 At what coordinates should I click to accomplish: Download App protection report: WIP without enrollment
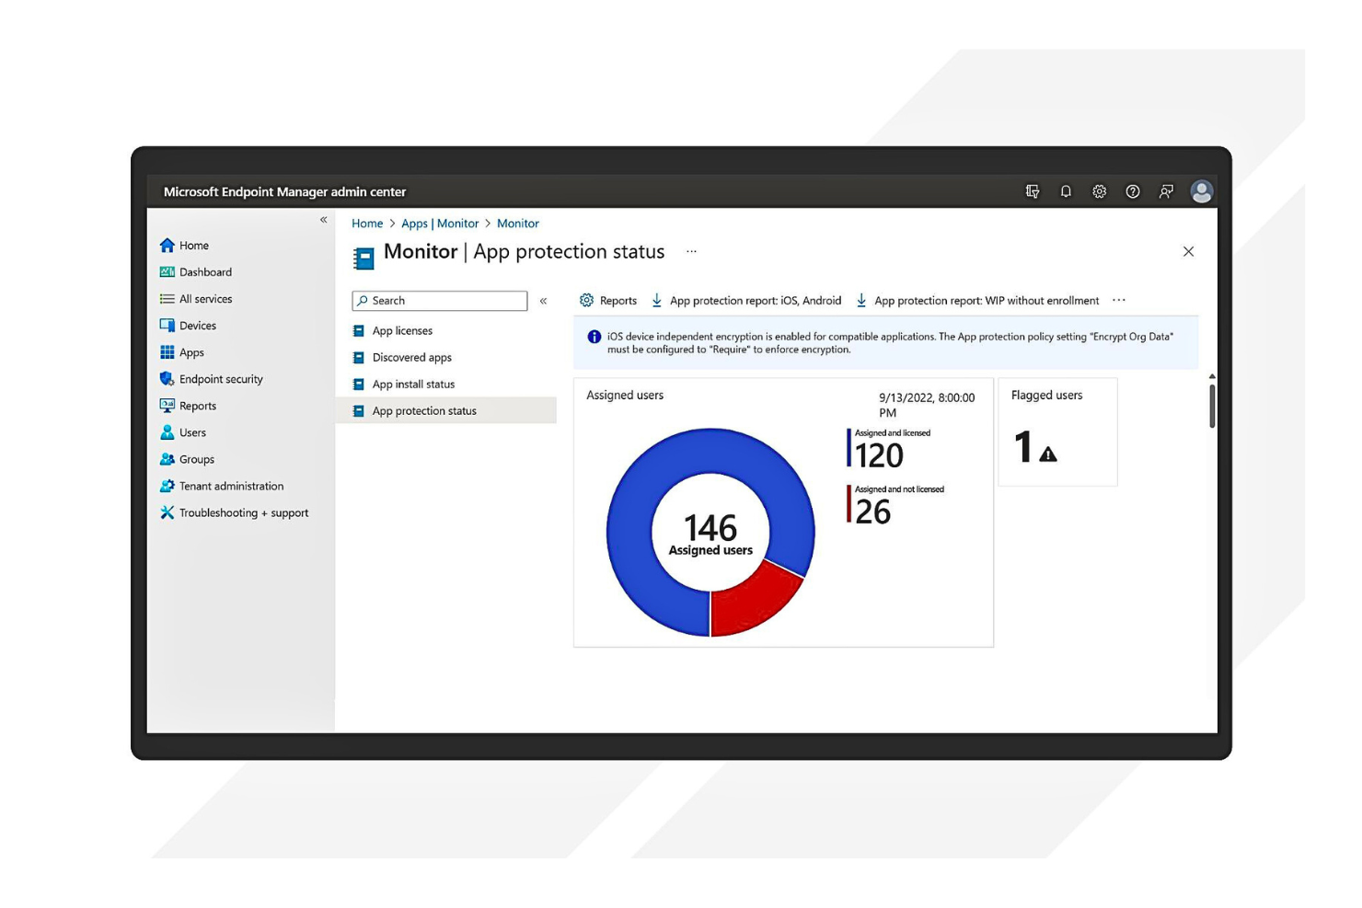pyautogui.click(x=977, y=301)
